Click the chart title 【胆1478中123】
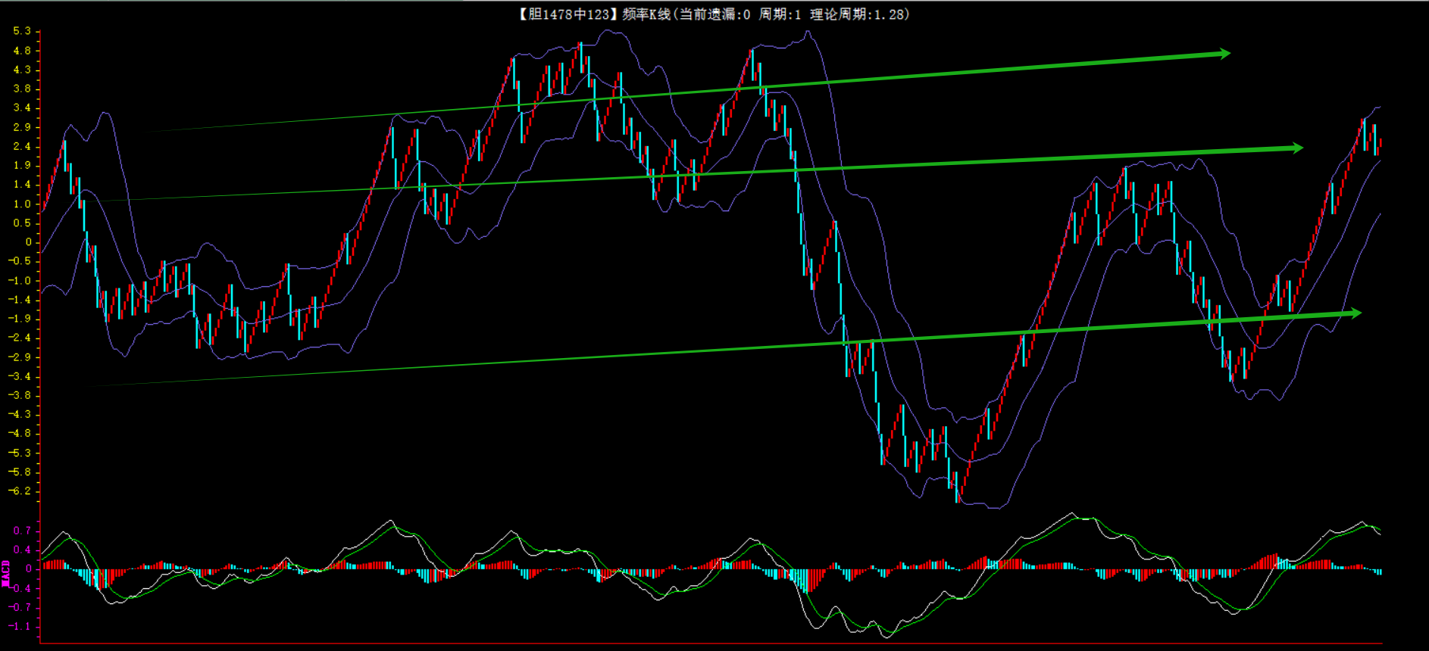The image size is (1429, 651). 568,14
